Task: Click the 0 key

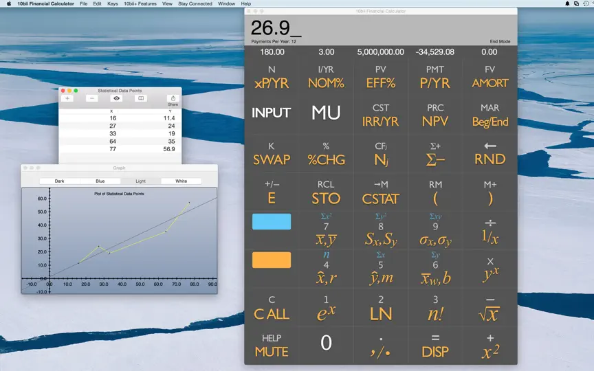Action: (x=326, y=343)
